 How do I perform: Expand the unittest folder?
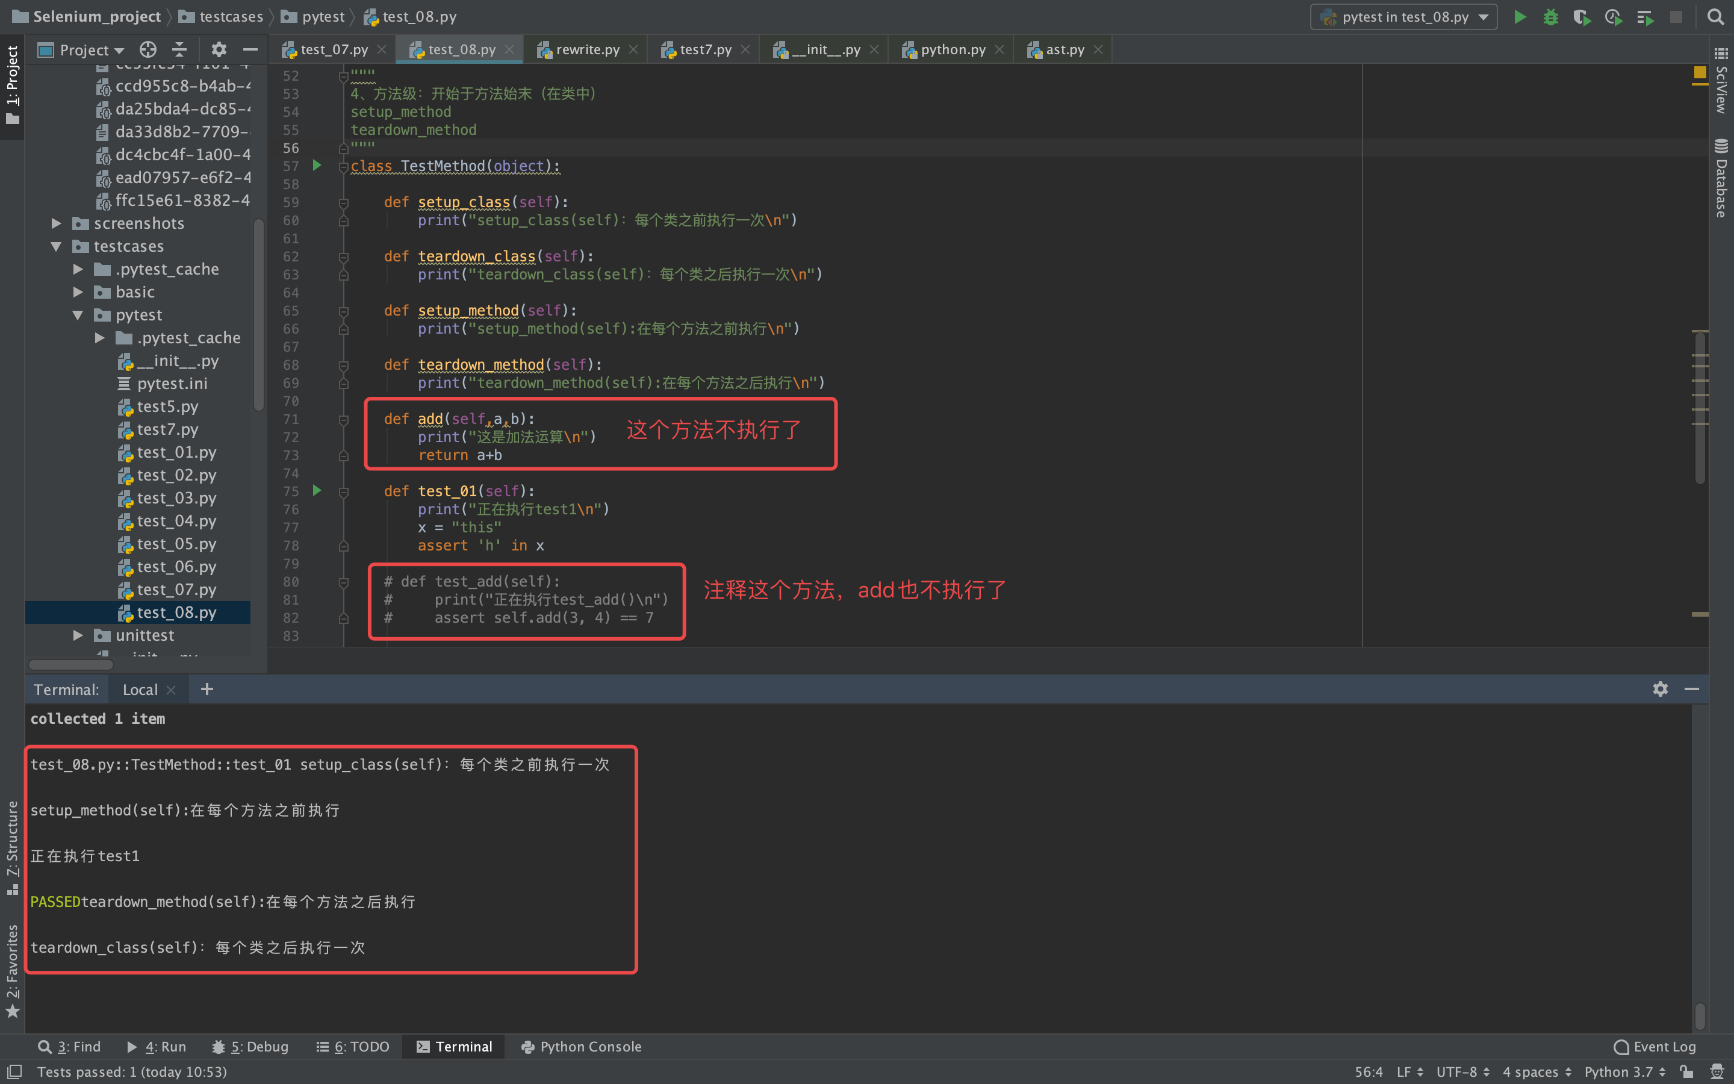click(78, 635)
